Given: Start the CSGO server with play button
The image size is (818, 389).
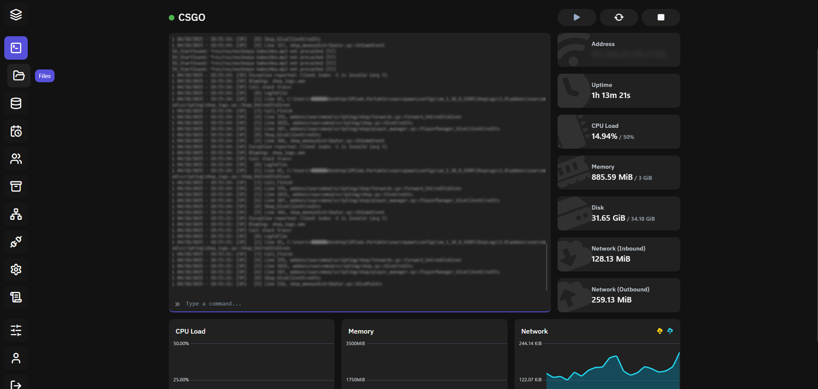Looking at the screenshot, I should pyautogui.click(x=577, y=17).
